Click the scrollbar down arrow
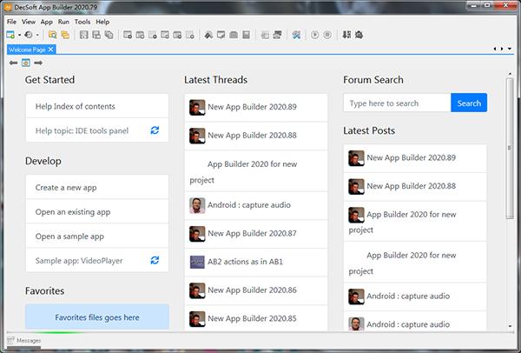521x353 pixels. tap(510, 326)
